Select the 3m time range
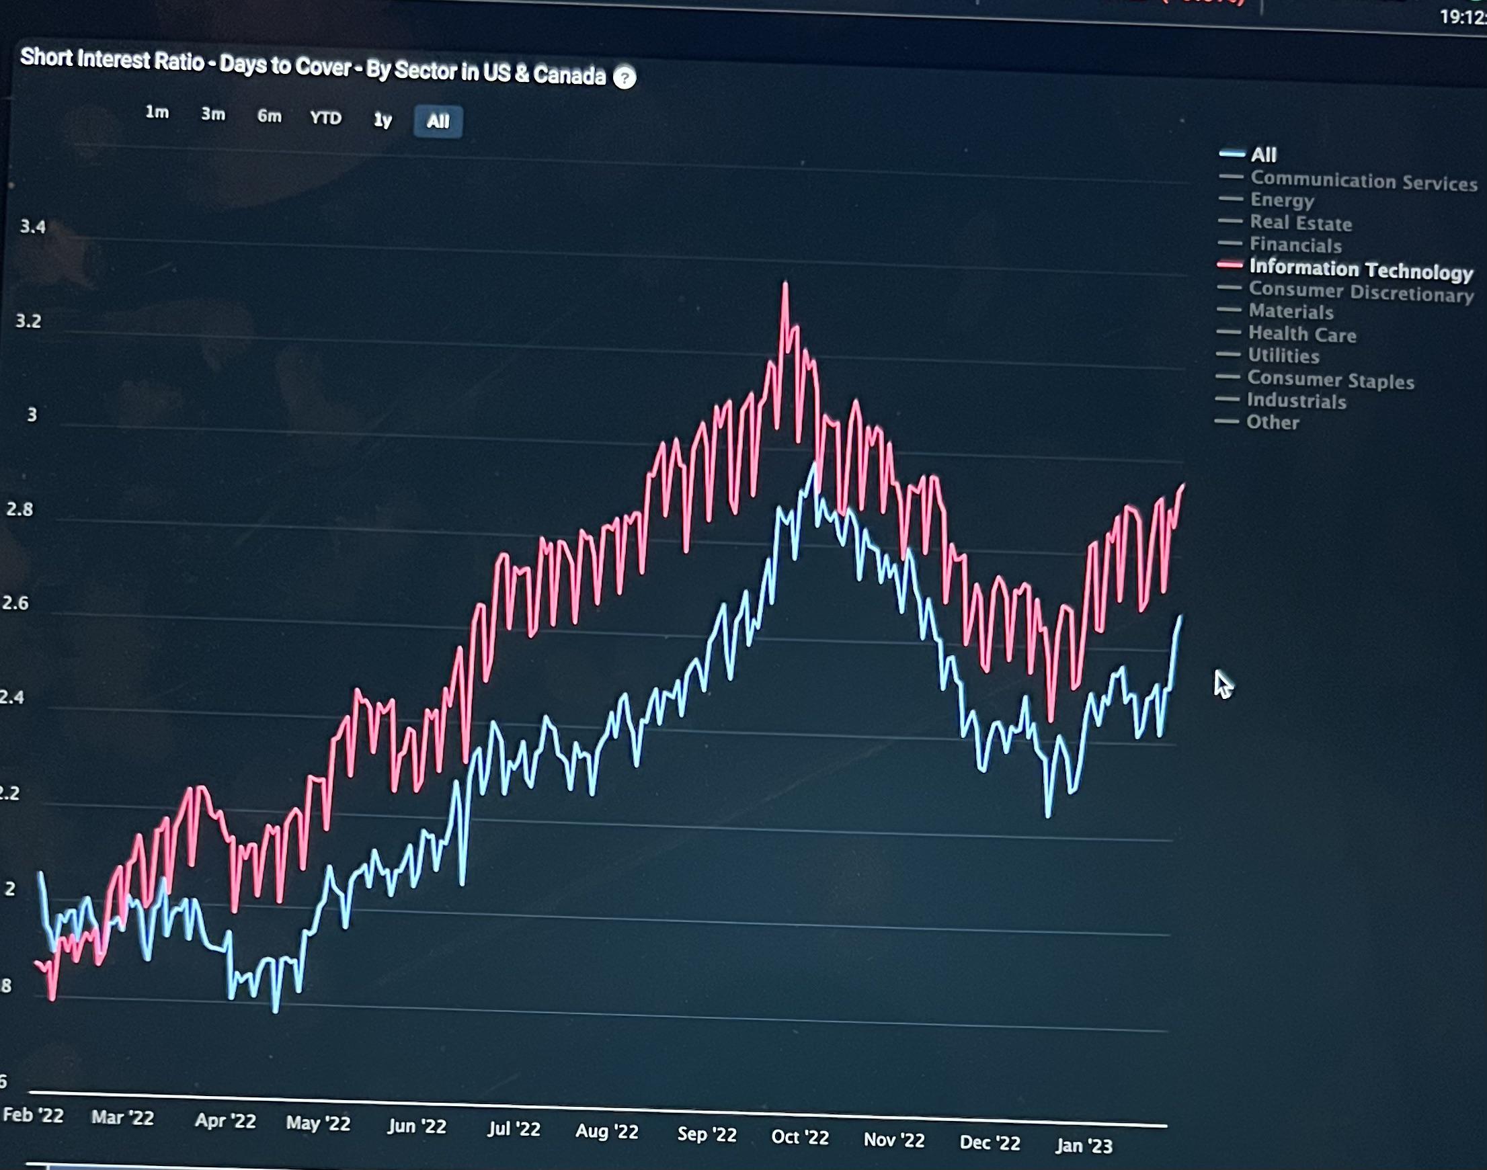Viewport: 1487px width, 1170px height. tap(213, 114)
